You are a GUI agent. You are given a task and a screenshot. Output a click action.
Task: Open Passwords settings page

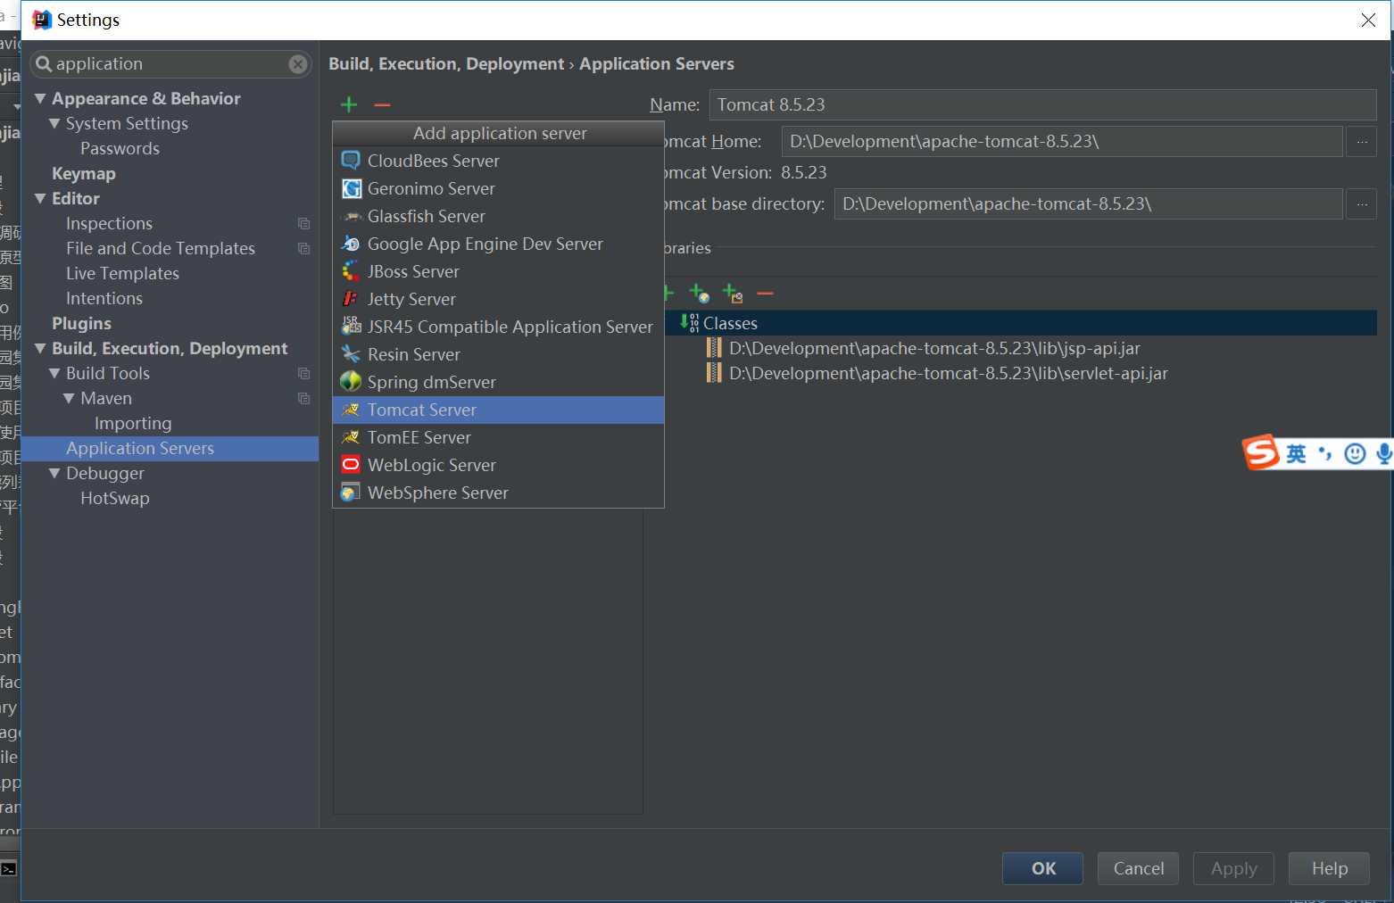[120, 148]
